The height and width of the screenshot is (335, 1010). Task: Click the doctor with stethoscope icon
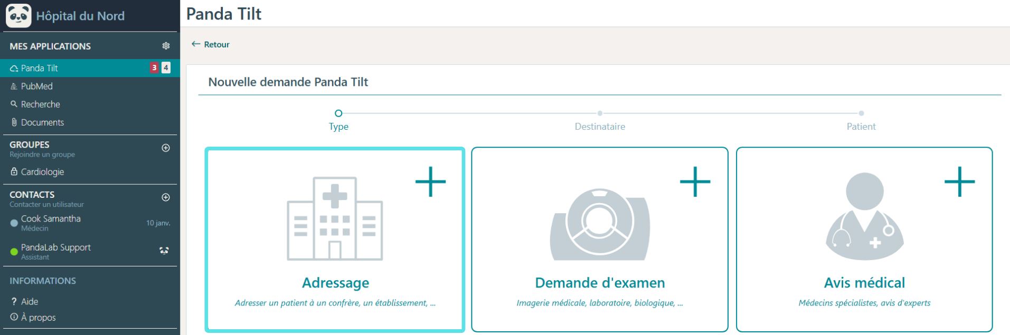865,216
